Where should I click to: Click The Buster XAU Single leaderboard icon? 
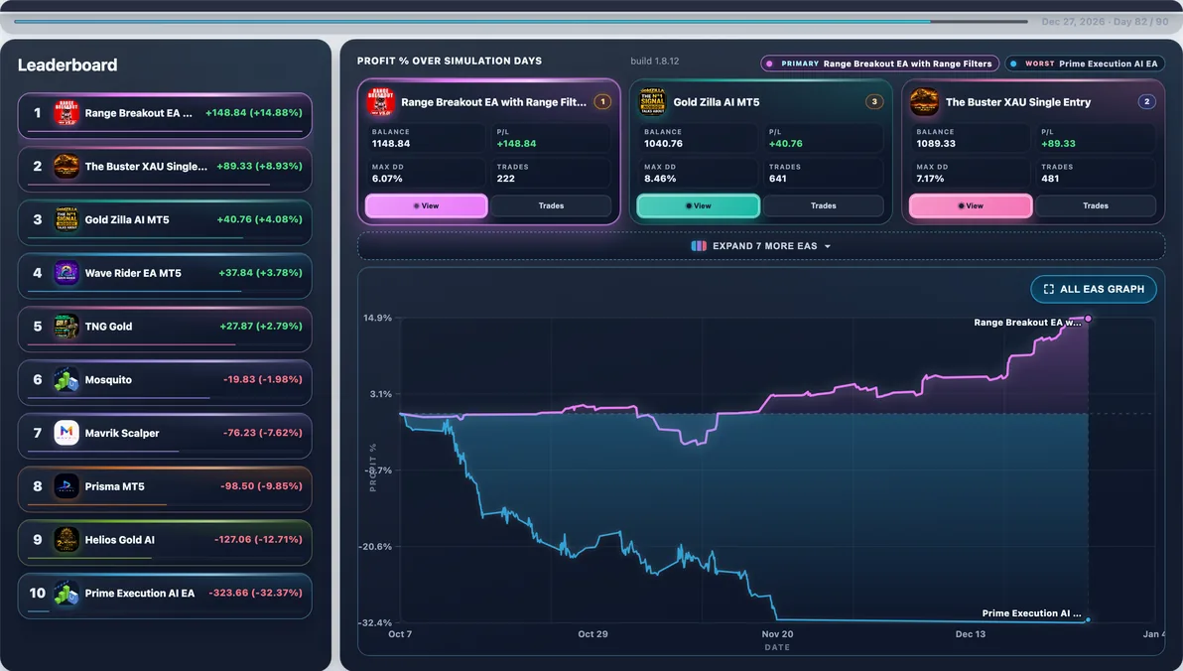pyautogui.click(x=66, y=166)
